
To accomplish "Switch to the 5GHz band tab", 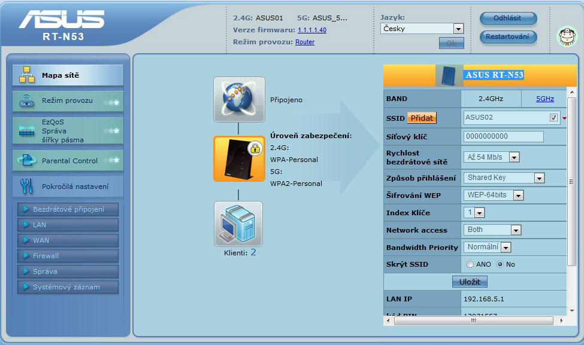I will pos(544,99).
